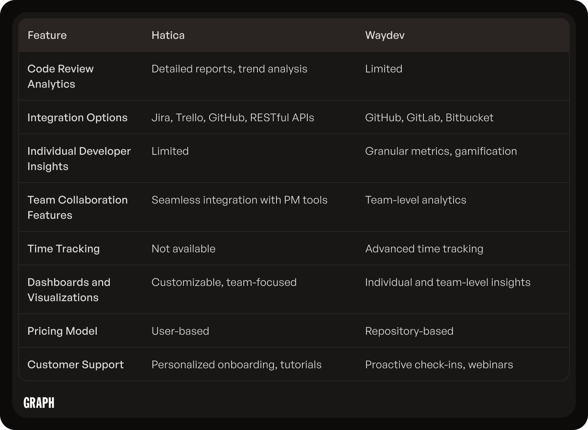Click 'Customizable, team-focused' cell

click(x=224, y=282)
